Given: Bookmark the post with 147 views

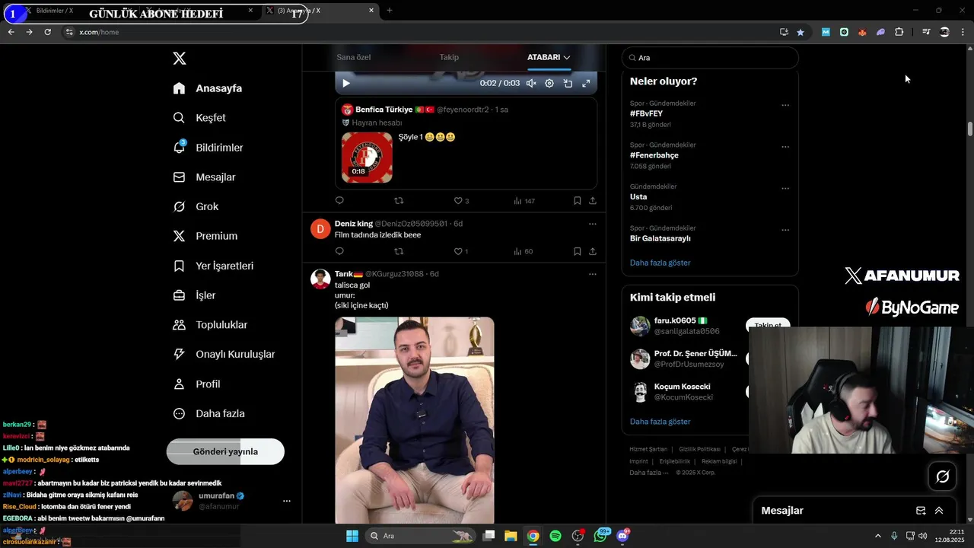Looking at the screenshot, I should pyautogui.click(x=577, y=201).
